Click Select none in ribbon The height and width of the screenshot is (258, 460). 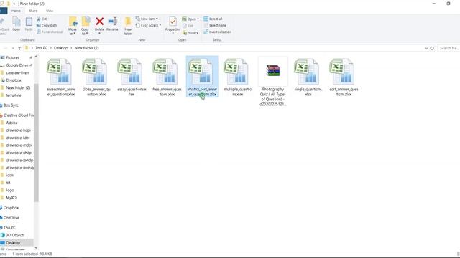pyautogui.click(x=215, y=26)
